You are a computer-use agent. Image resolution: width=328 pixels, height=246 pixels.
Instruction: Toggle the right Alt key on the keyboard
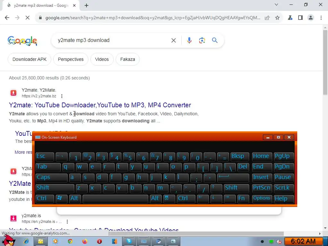[x=156, y=199]
